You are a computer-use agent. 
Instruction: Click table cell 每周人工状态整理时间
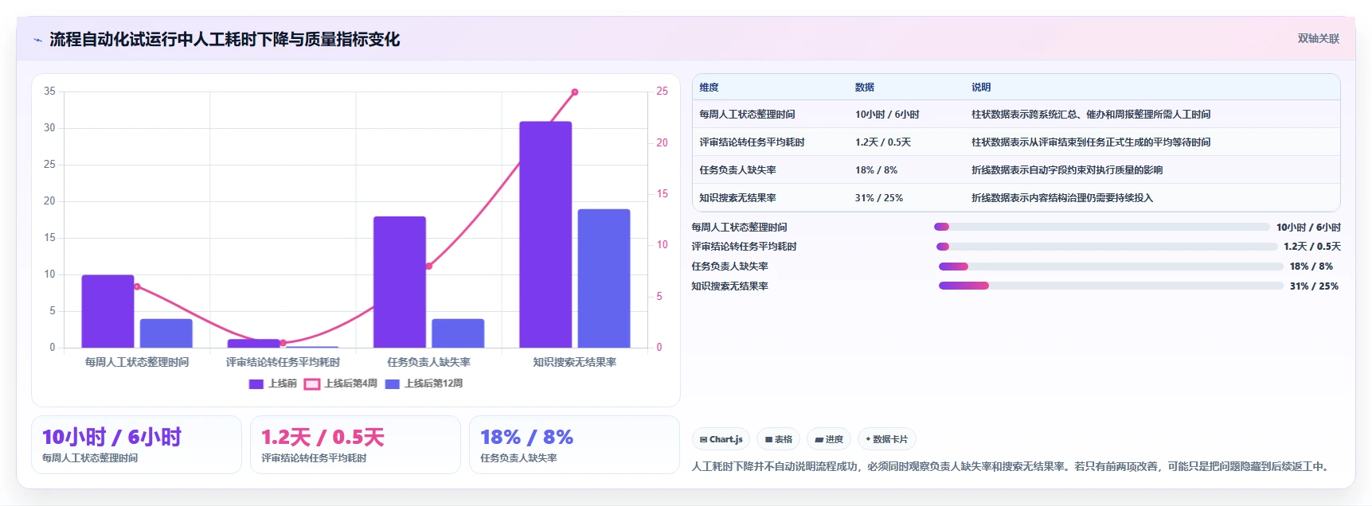click(747, 115)
